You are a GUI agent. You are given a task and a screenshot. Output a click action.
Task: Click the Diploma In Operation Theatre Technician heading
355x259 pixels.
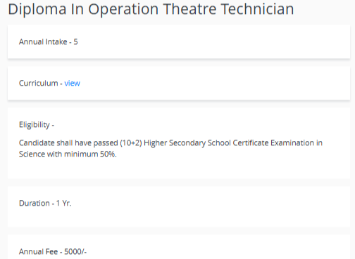[x=151, y=9]
